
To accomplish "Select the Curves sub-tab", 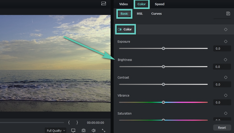I will pos(157,14).
